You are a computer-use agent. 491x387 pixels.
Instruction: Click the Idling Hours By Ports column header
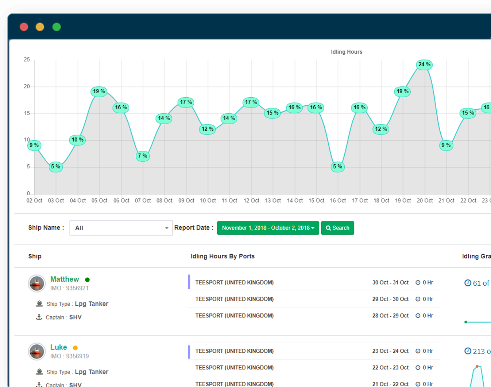[x=223, y=256]
